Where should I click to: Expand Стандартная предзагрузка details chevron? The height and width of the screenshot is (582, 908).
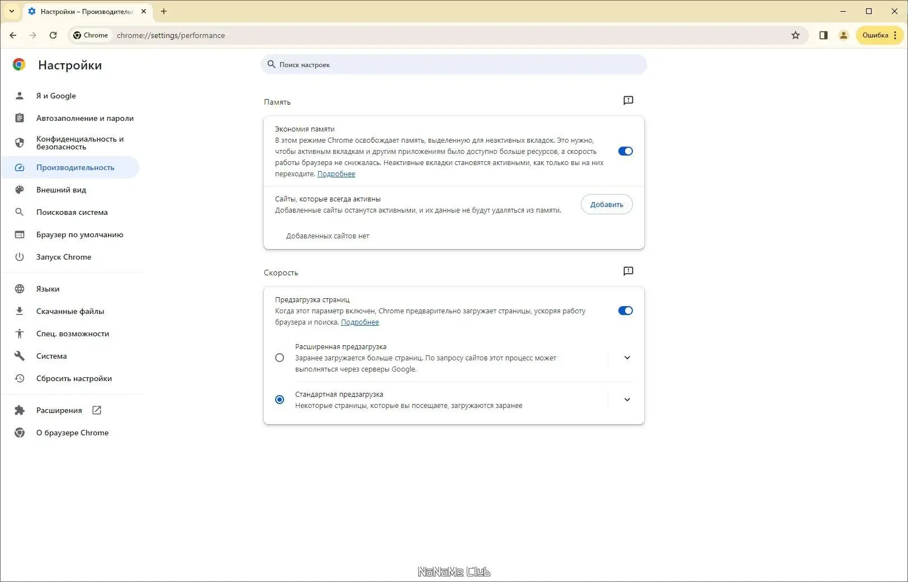point(627,400)
